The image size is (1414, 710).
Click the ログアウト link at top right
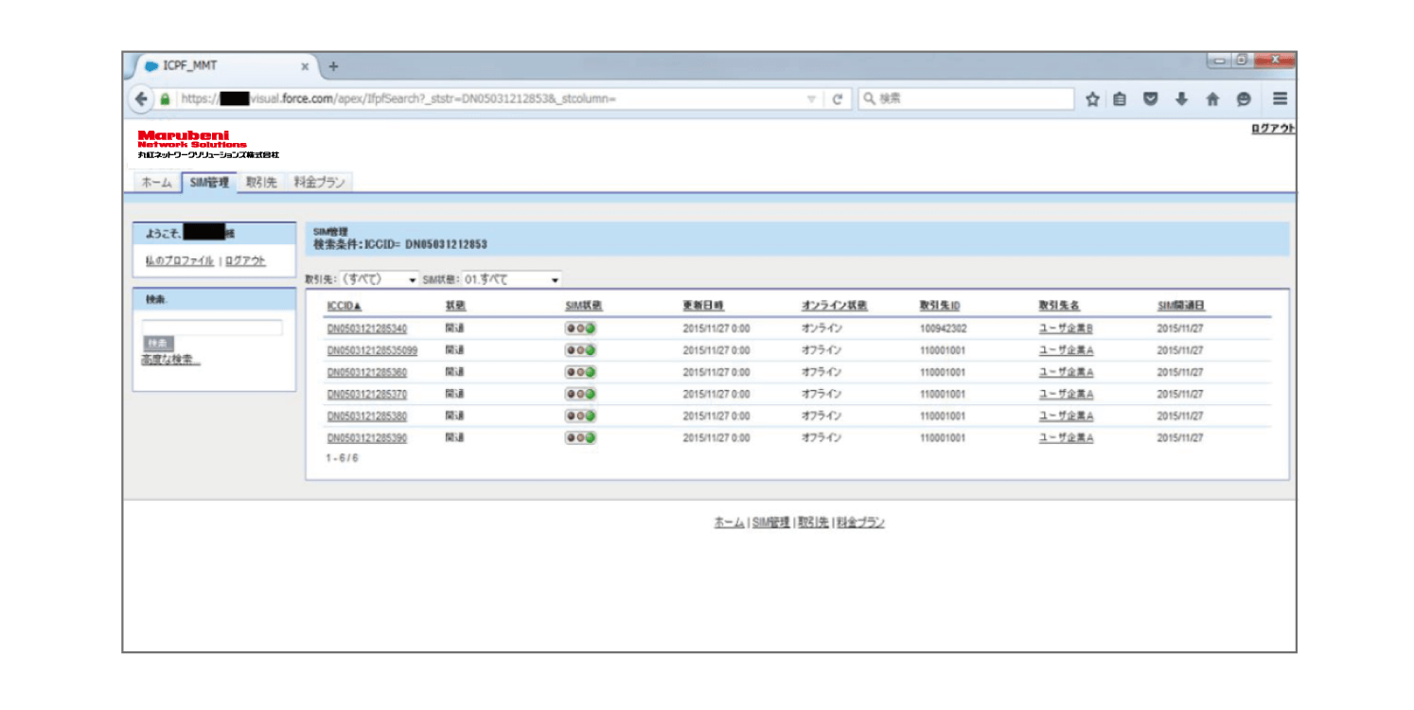click(1273, 130)
